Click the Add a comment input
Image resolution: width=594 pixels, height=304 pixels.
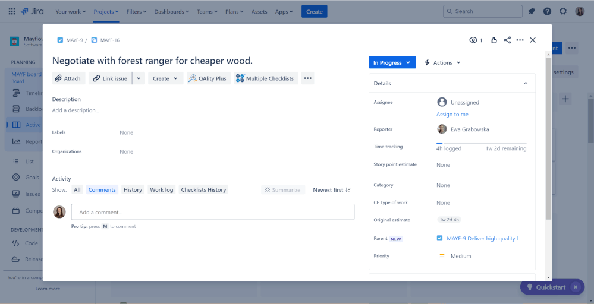[x=213, y=212]
